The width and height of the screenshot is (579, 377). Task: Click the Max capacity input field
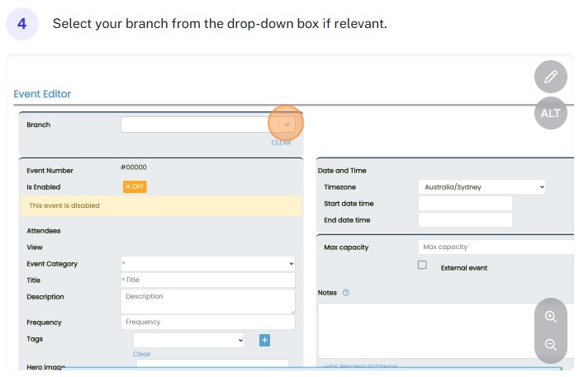tap(496, 247)
